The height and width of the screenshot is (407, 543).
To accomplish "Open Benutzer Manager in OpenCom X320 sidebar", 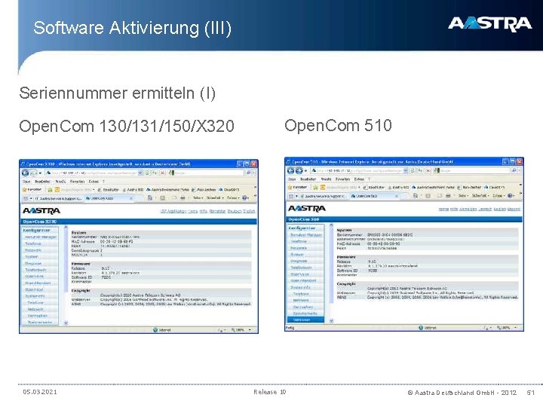I will (x=41, y=237).
